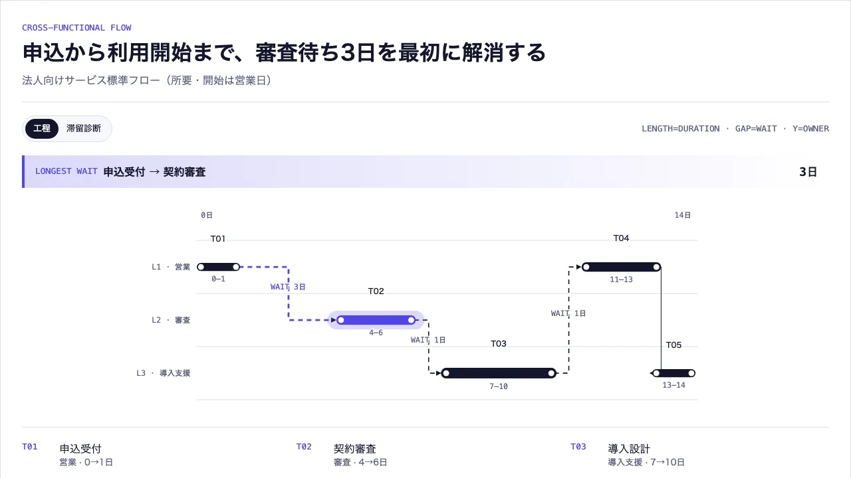Click the L1 · 営業 lane label
The width and height of the screenshot is (851, 478).
[x=171, y=267]
